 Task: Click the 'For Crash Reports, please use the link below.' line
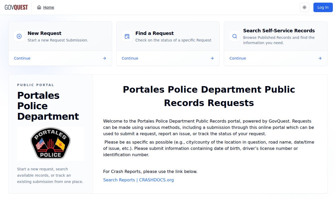point(150,171)
